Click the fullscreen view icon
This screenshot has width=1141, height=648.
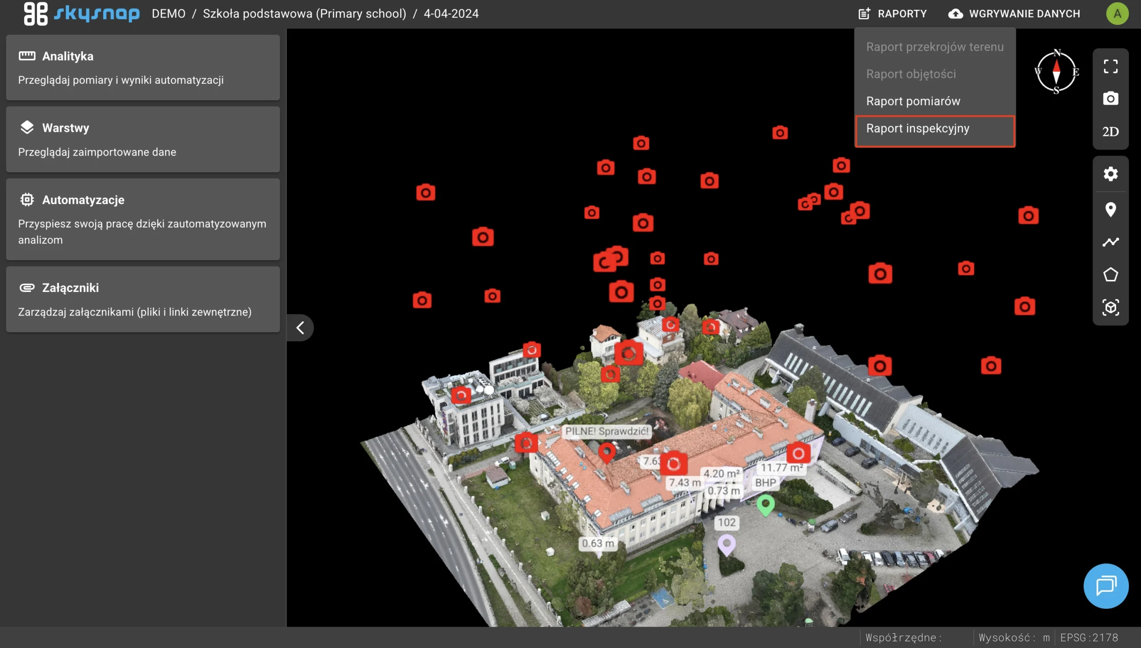click(1110, 66)
